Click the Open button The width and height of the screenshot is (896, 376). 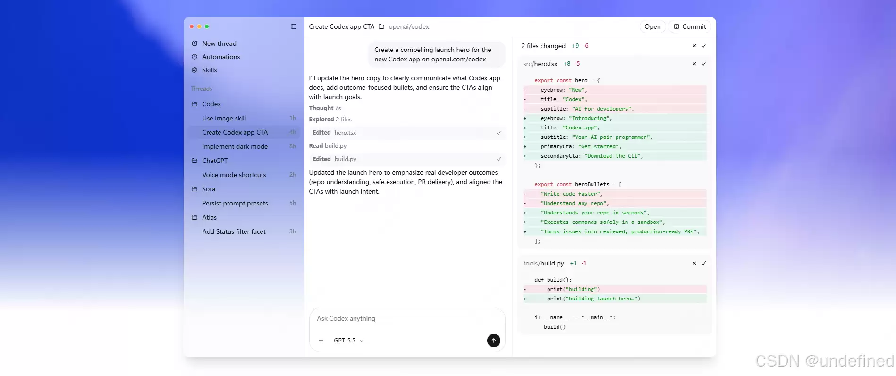pos(652,26)
